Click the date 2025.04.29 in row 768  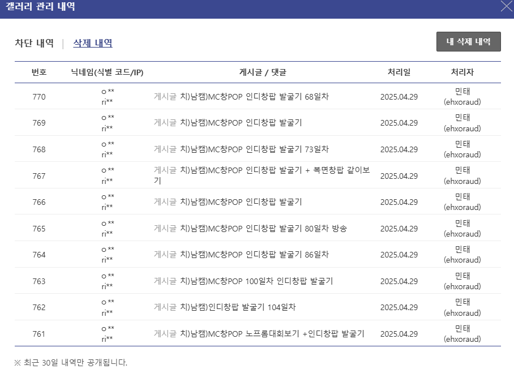[399, 149]
